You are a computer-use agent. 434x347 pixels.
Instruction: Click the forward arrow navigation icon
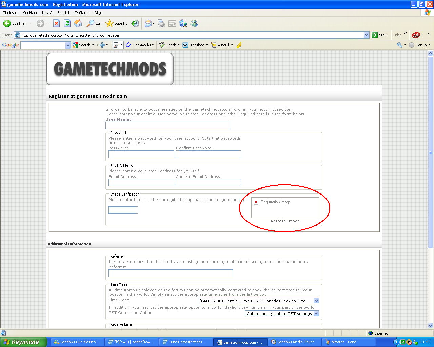tap(40, 23)
